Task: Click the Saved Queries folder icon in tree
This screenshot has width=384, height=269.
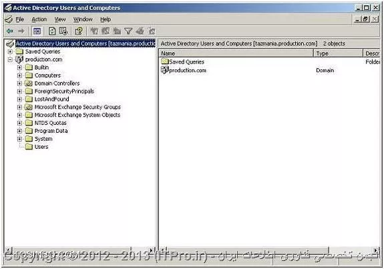Action: click(x=19, y=51)
